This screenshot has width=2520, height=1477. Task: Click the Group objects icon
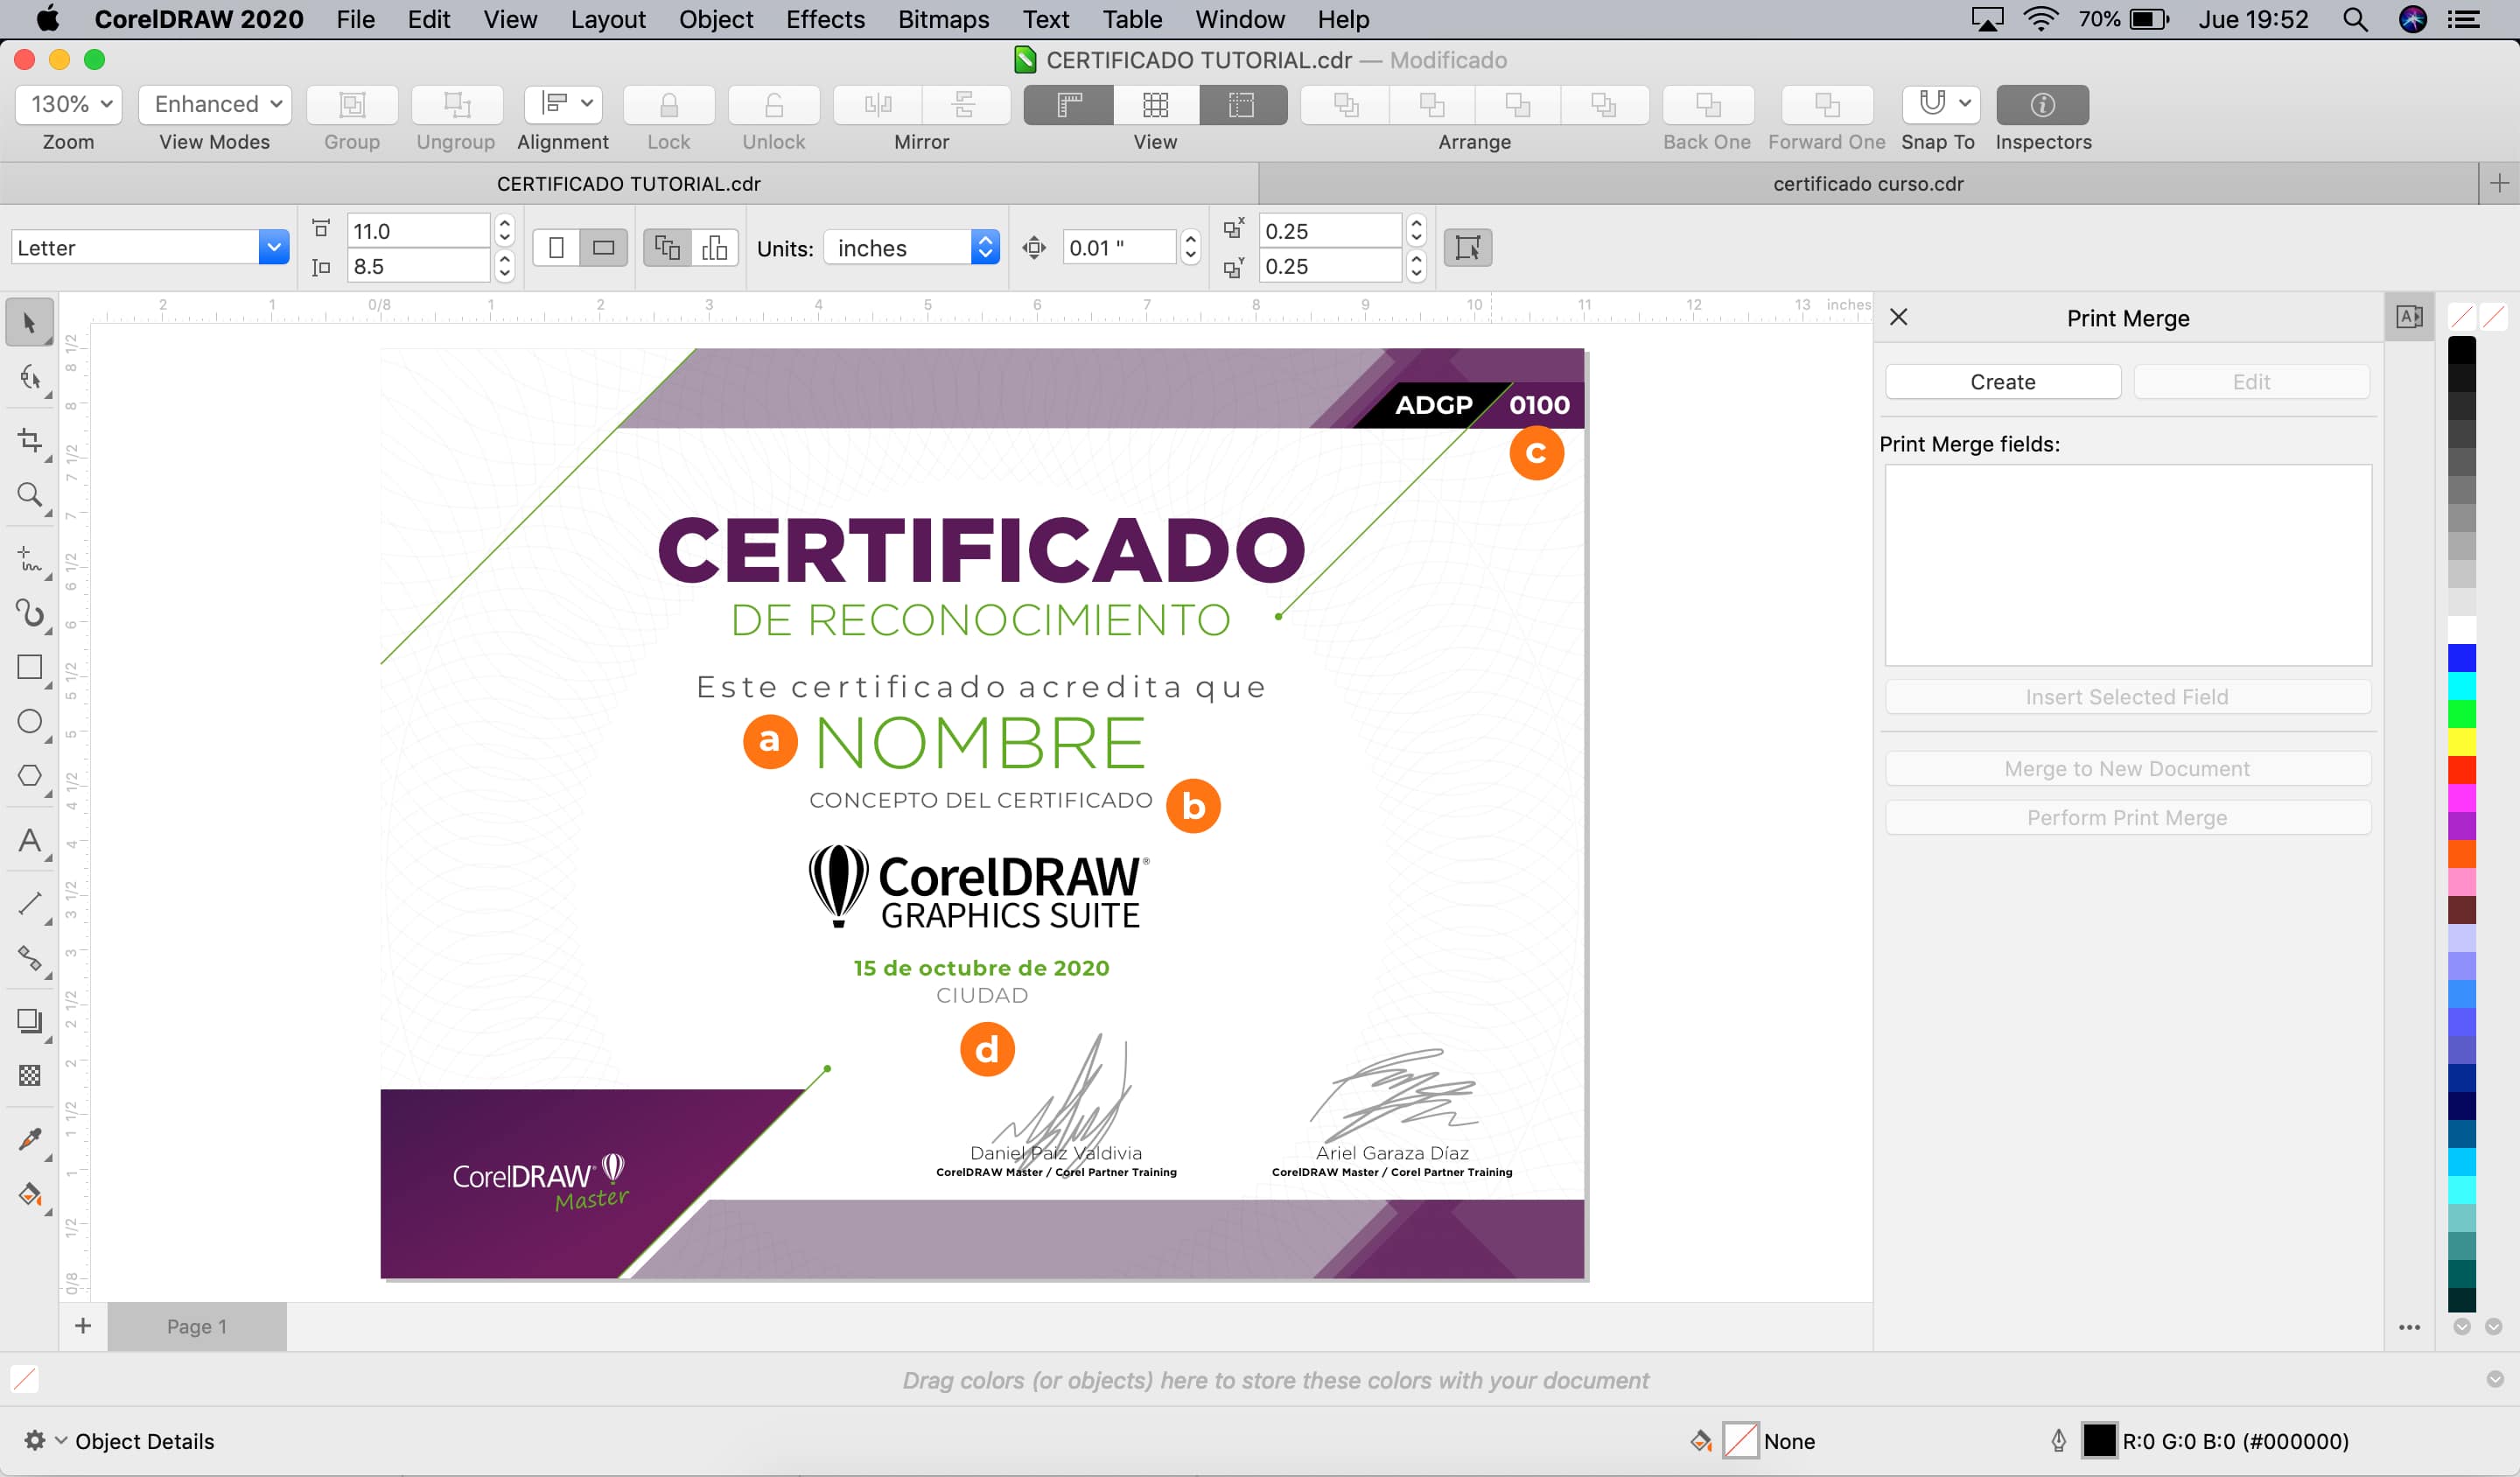pyautogui.click(x=352, y=104)
